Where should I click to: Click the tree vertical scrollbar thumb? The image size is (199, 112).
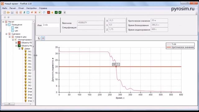point(34,46)
